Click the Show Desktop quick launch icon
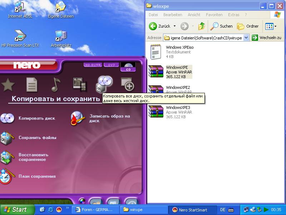Image resolution: width=286 pixels, height=215 pixels. [42, 210]
